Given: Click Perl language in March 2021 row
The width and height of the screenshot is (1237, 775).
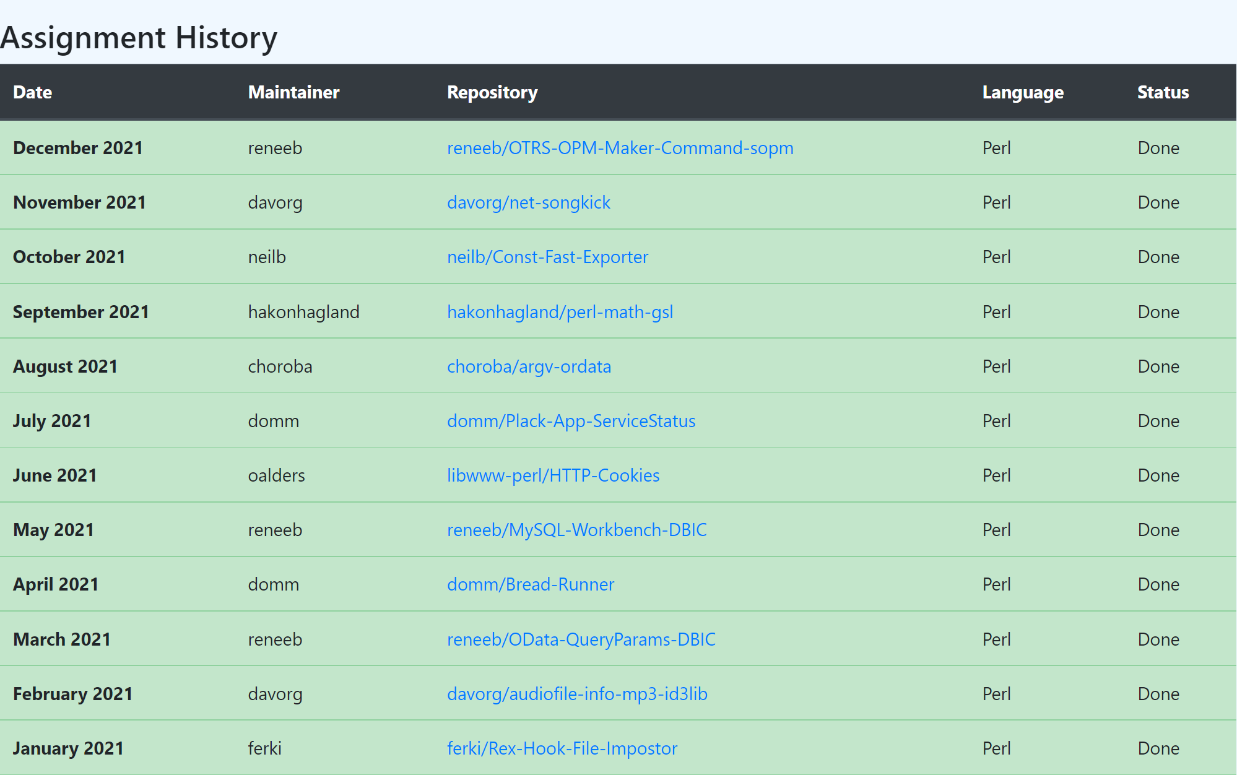Looking at the screenshot, I should pyautogui.click(x=996, y=639).
